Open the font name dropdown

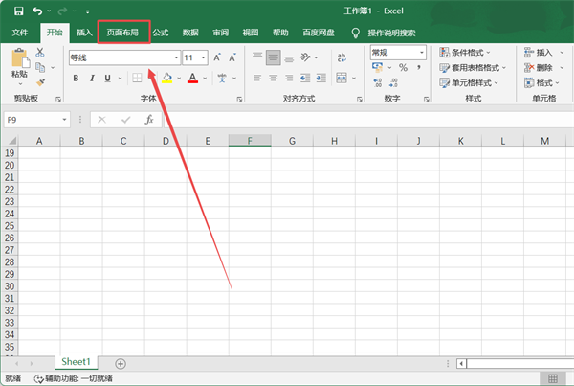[175, 57]
